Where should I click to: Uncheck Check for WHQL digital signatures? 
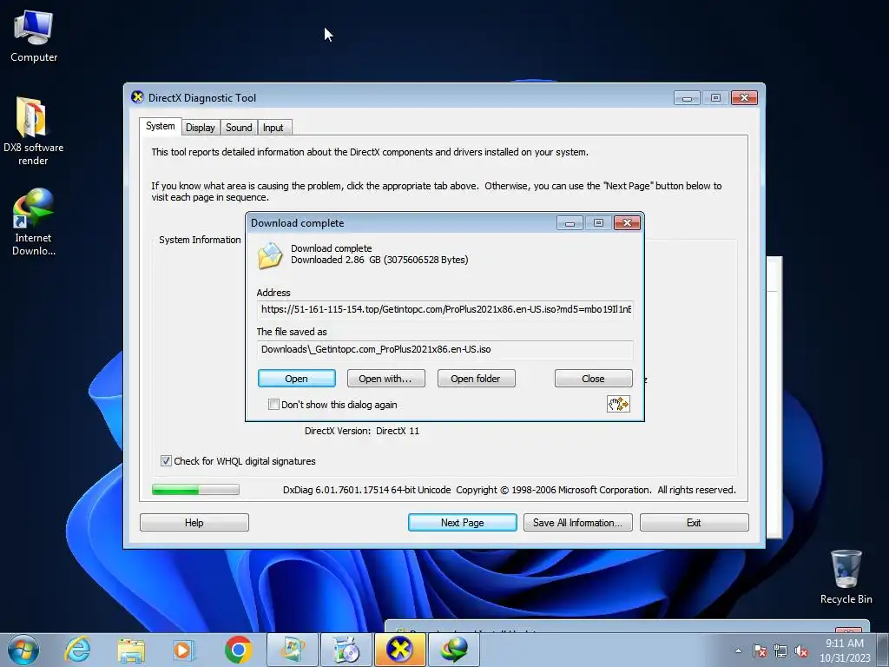tap(166, 460)
